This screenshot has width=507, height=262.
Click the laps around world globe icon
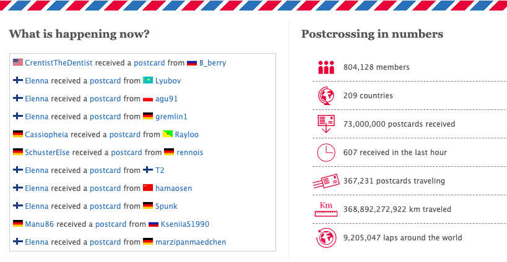(x=326, y=238)
